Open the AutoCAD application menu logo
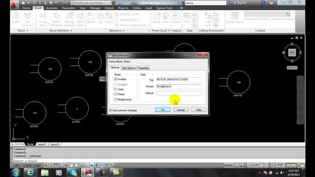Image resolution: width=315 pixels, height=177 pixels. pyautogui.click(x=14, y=4)
